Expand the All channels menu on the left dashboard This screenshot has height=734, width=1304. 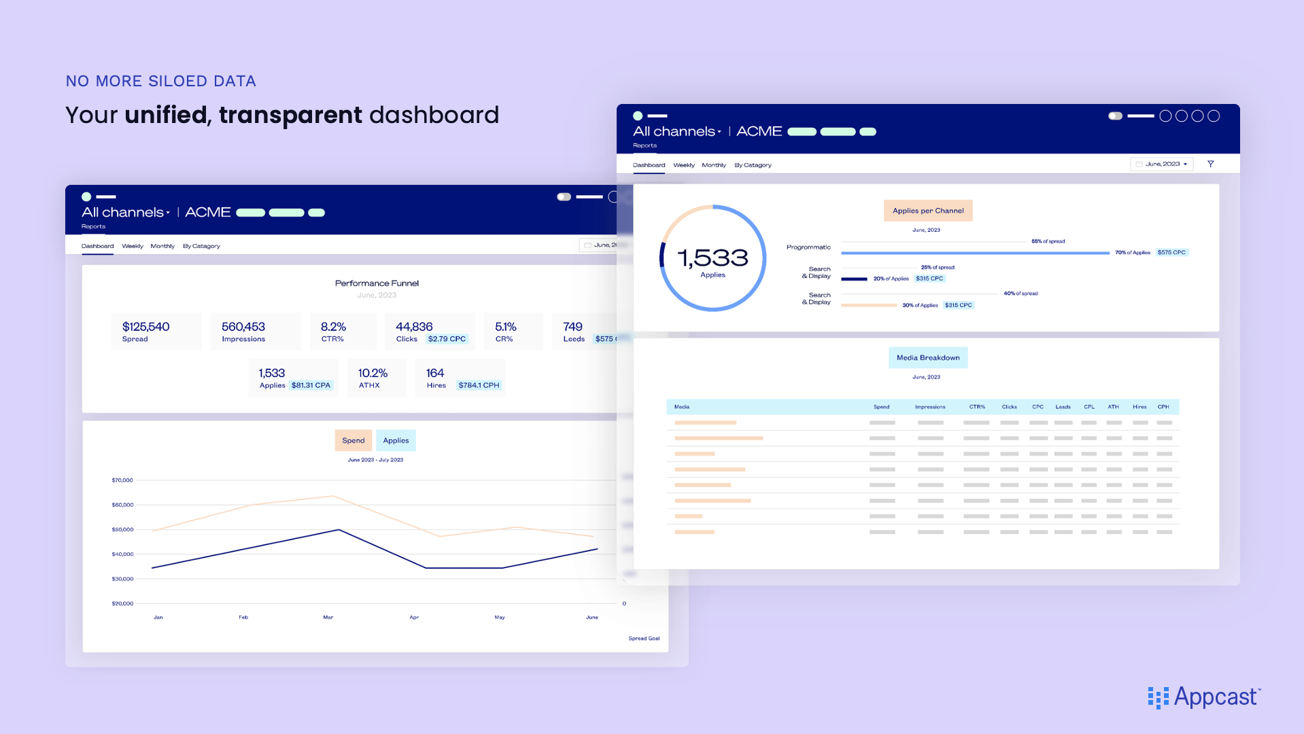click(126, 211)
